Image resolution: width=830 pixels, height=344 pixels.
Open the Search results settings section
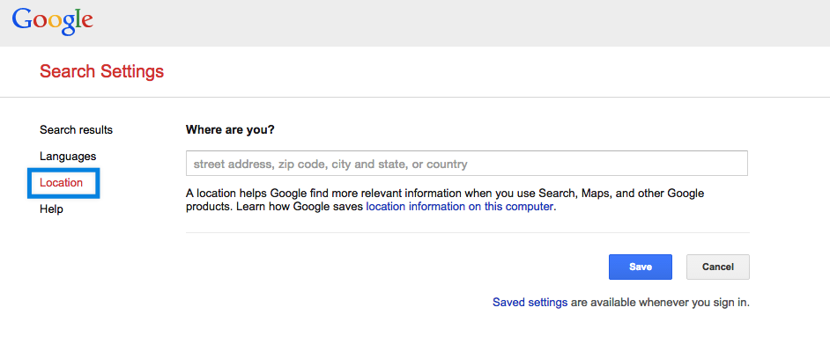click(77, 129)
